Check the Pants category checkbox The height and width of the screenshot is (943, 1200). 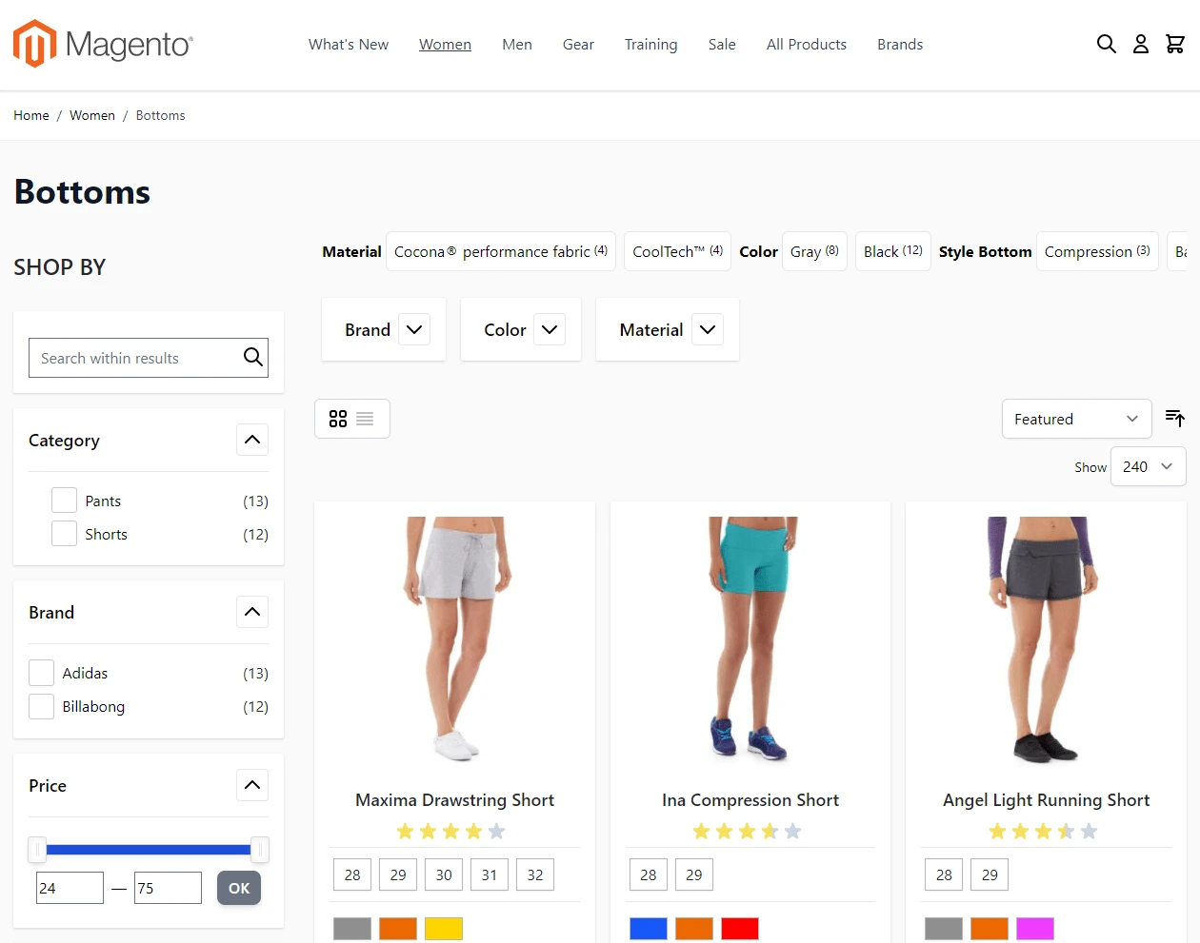point(64,501)
